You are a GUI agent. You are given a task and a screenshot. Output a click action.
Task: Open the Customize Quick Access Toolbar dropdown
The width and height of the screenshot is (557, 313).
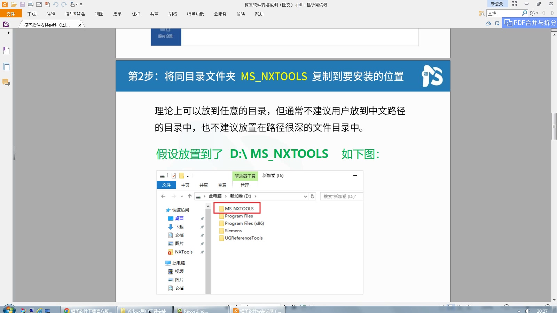(x=81, y=5)
